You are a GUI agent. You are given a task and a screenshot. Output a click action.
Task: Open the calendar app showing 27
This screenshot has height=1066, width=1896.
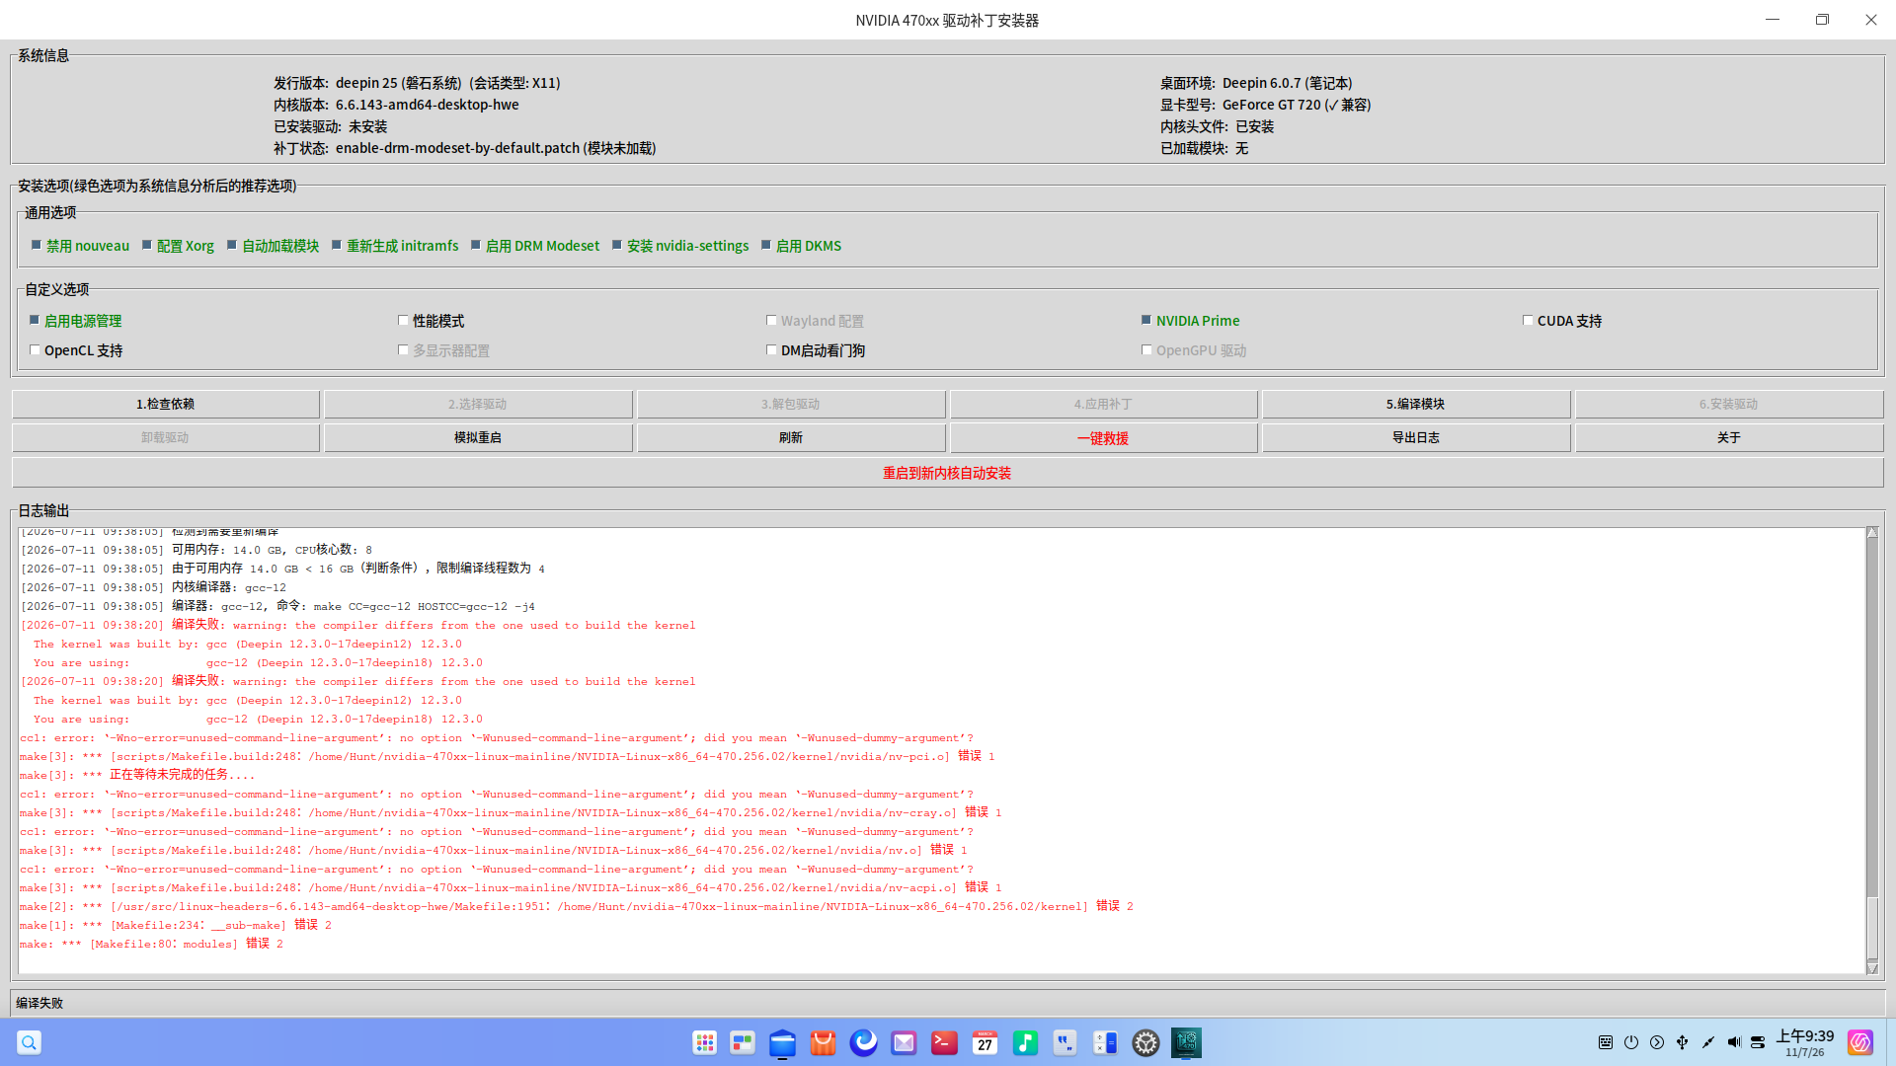point(985,1042)
